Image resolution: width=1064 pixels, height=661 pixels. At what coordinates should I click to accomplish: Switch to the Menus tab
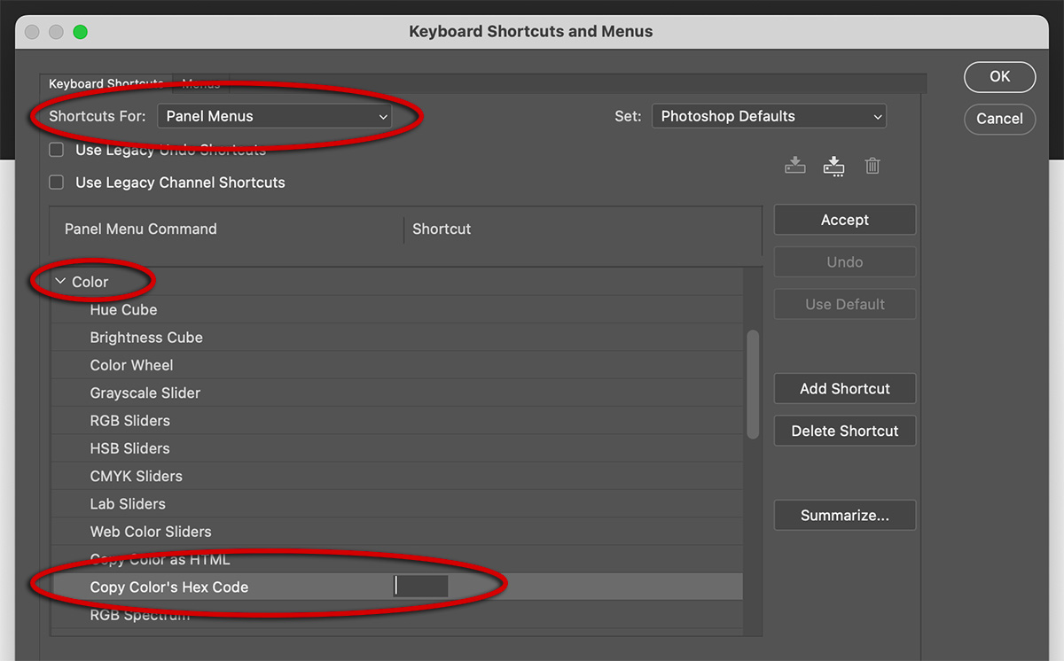coord(200,84)
